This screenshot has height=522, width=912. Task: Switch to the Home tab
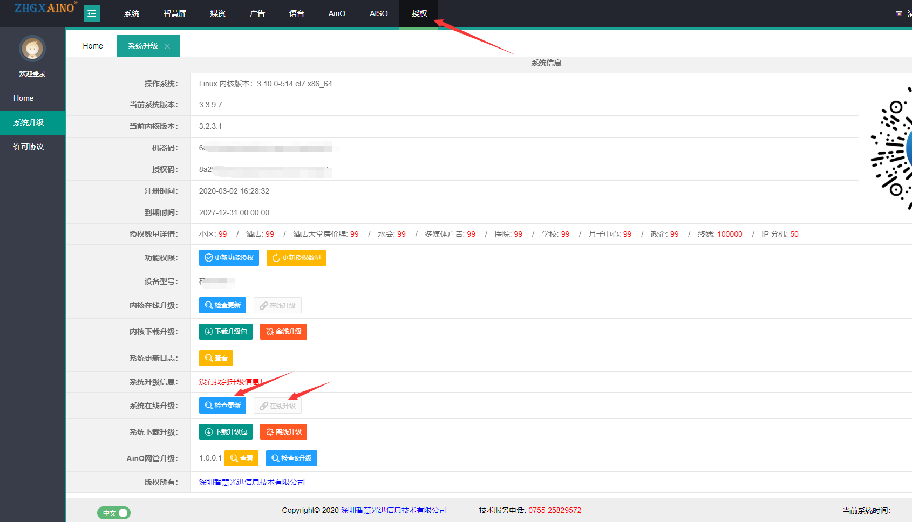pos(92,46)
